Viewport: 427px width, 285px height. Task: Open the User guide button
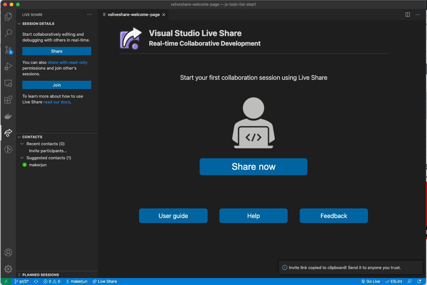point(173,216)
